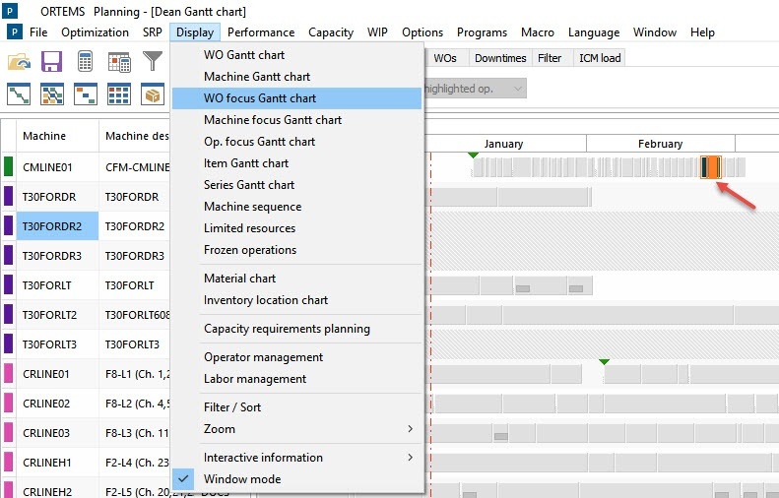Open the Performance menu

[x=261, y=32]
